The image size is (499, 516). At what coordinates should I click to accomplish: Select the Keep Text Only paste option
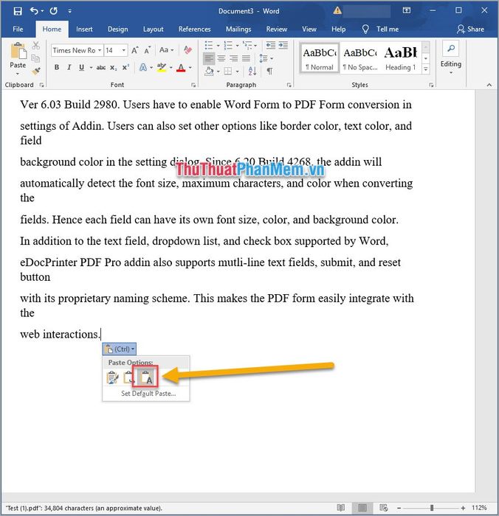point(145,377)
